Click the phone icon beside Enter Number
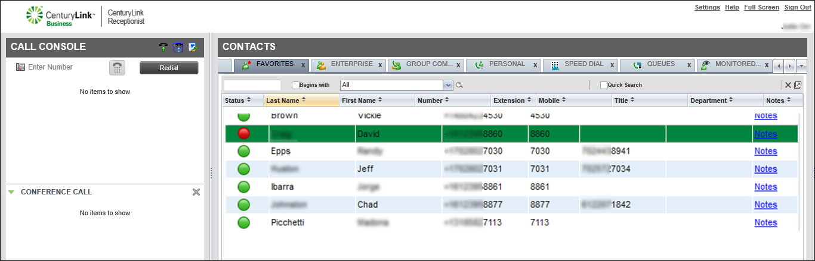The height and width of the screenshot is (261, 815). point(20,67)
